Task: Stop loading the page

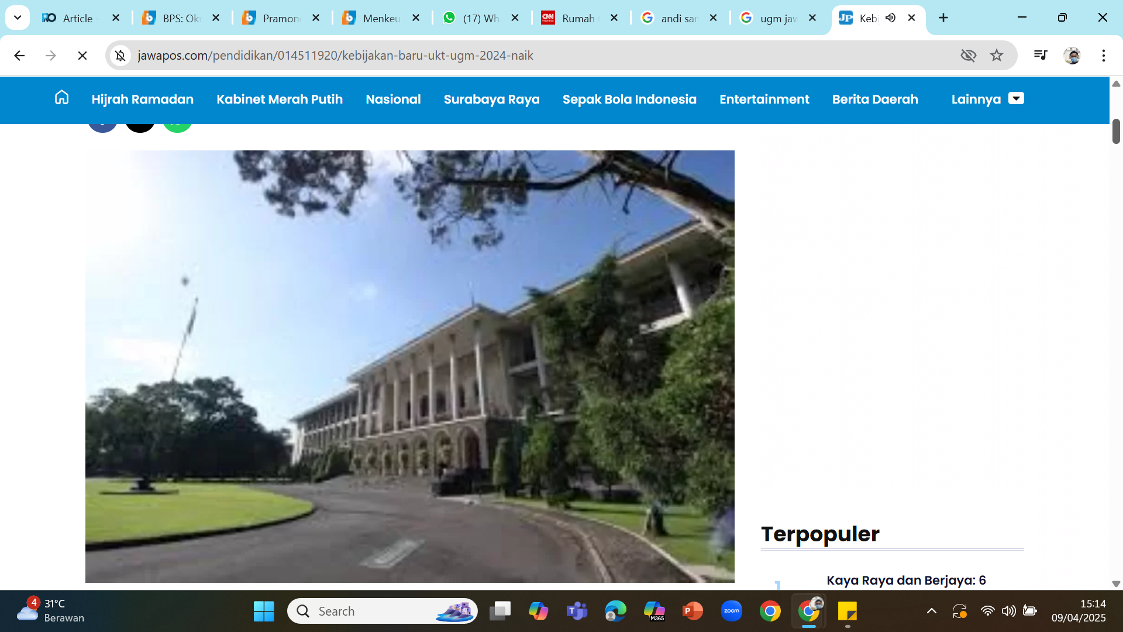Action: coord(82,56)
